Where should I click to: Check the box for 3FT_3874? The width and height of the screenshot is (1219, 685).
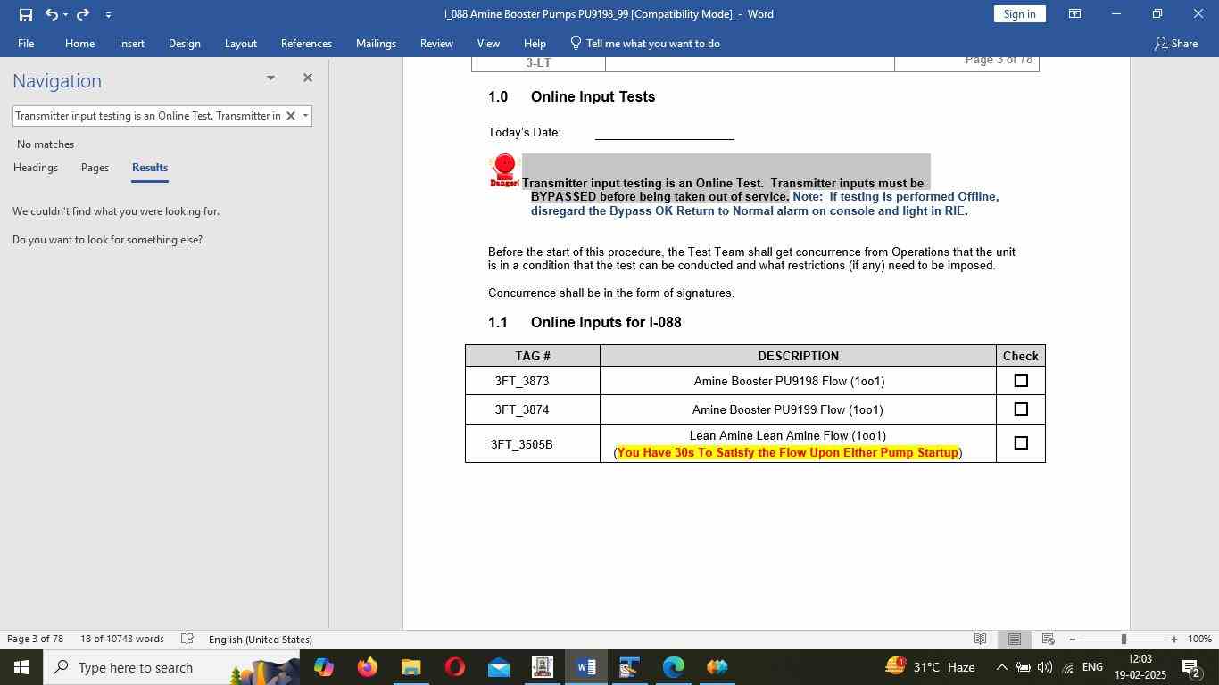click(x=1021, y=409)
